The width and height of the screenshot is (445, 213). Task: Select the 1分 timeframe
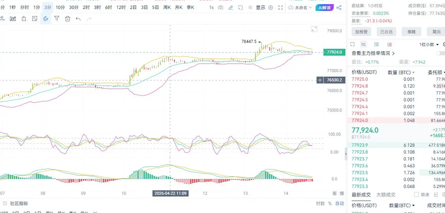(x=36, y=7)
